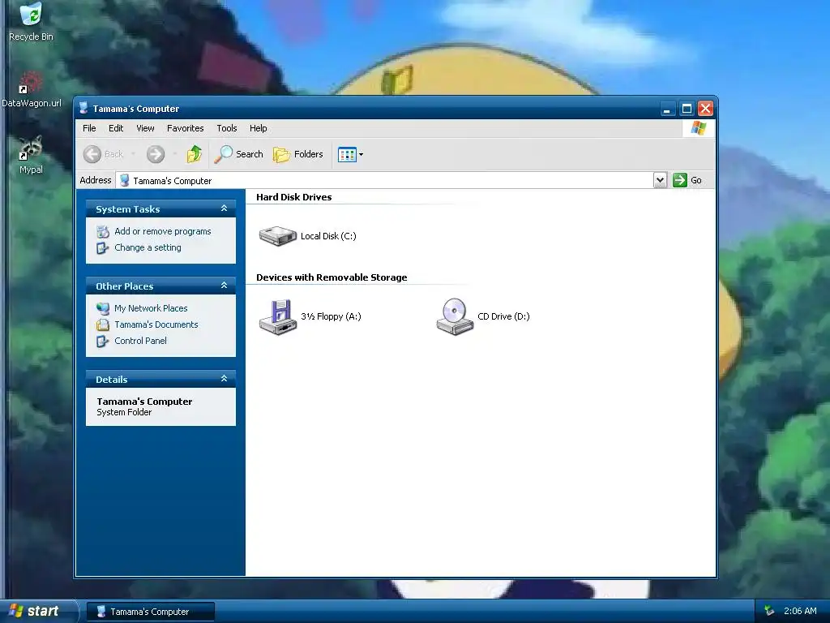The width and height of the screenshot is (830, 623).
Task: Open Back history dropdown arrow
Action: click(x=133, y=154)
